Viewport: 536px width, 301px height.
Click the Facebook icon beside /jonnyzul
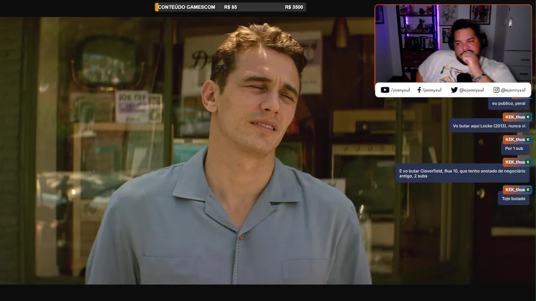click(x=419, y=90)
